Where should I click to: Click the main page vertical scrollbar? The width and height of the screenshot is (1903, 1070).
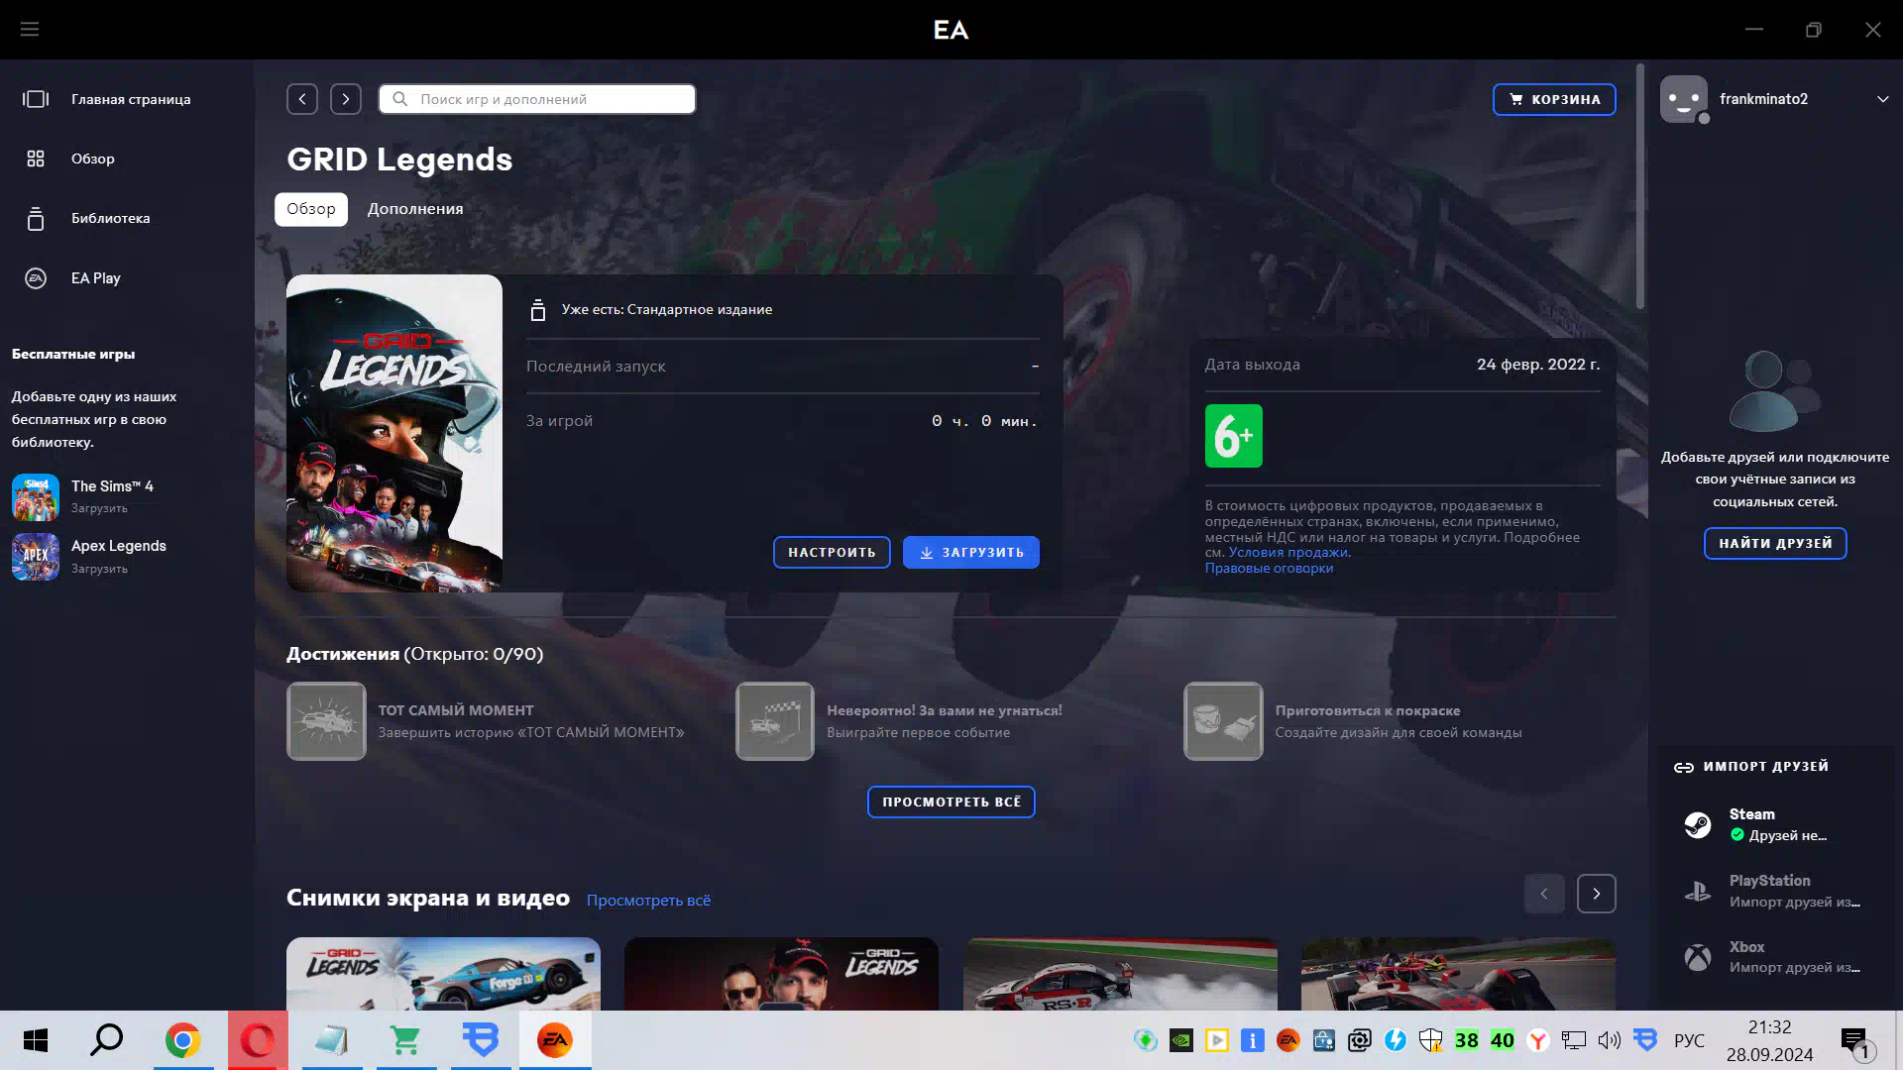pos(1640,188)
